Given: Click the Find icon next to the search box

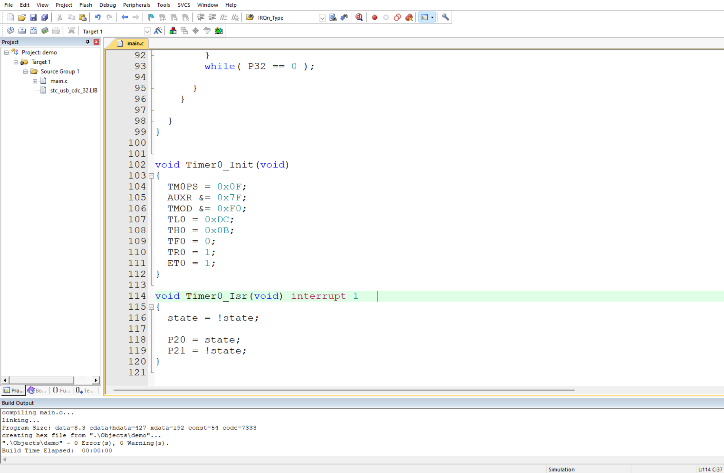Looking at the screenshot, I should (x=333, y=17).
